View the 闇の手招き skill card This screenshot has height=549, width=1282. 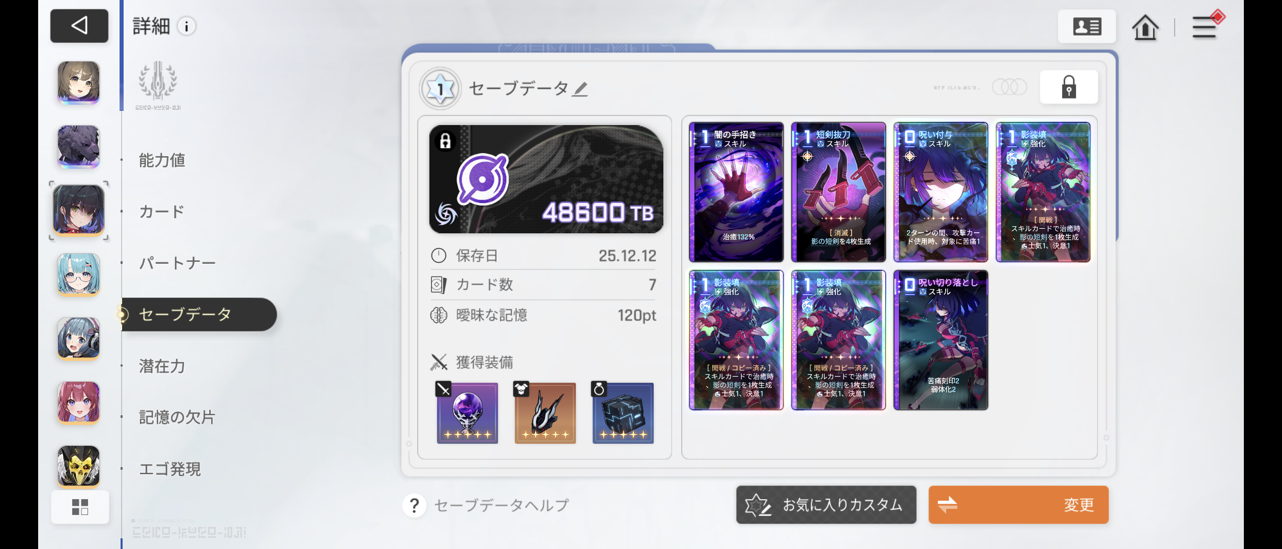[x=736, y=192]
